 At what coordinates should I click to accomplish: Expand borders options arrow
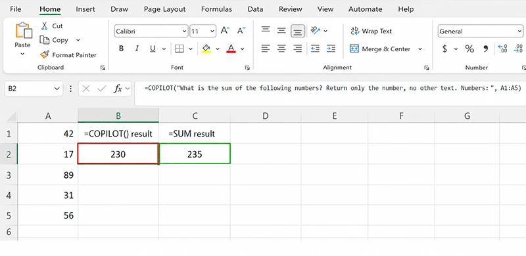(191, 49)
